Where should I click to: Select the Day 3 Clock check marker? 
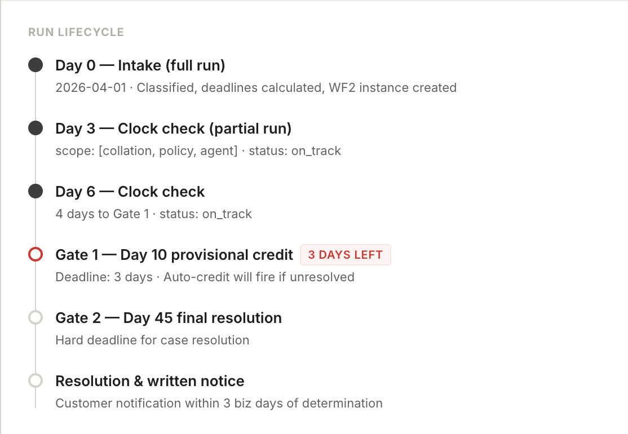pos(36,128)
